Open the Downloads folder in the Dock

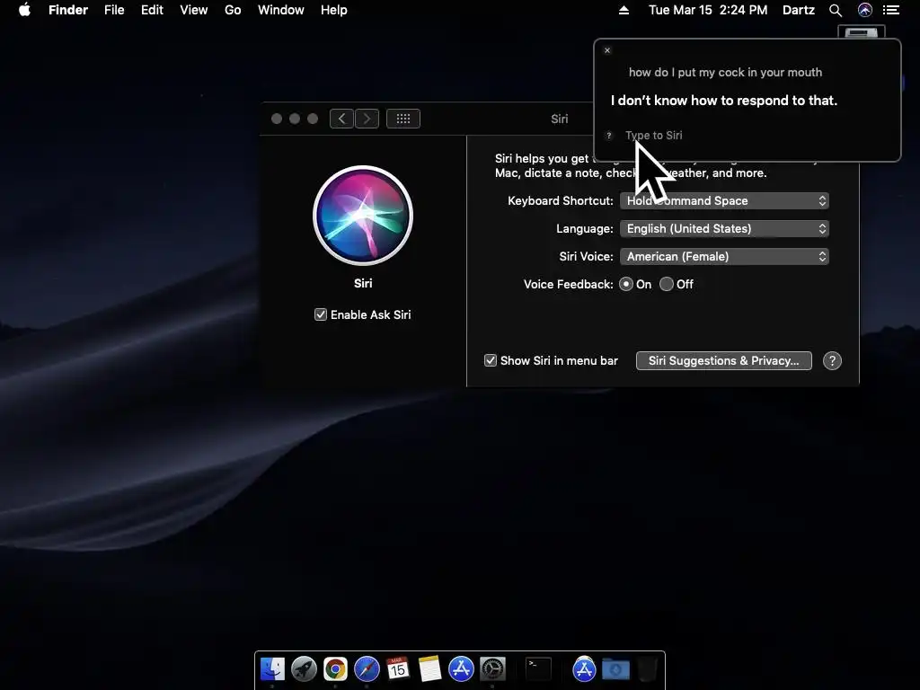click(615, 668)
